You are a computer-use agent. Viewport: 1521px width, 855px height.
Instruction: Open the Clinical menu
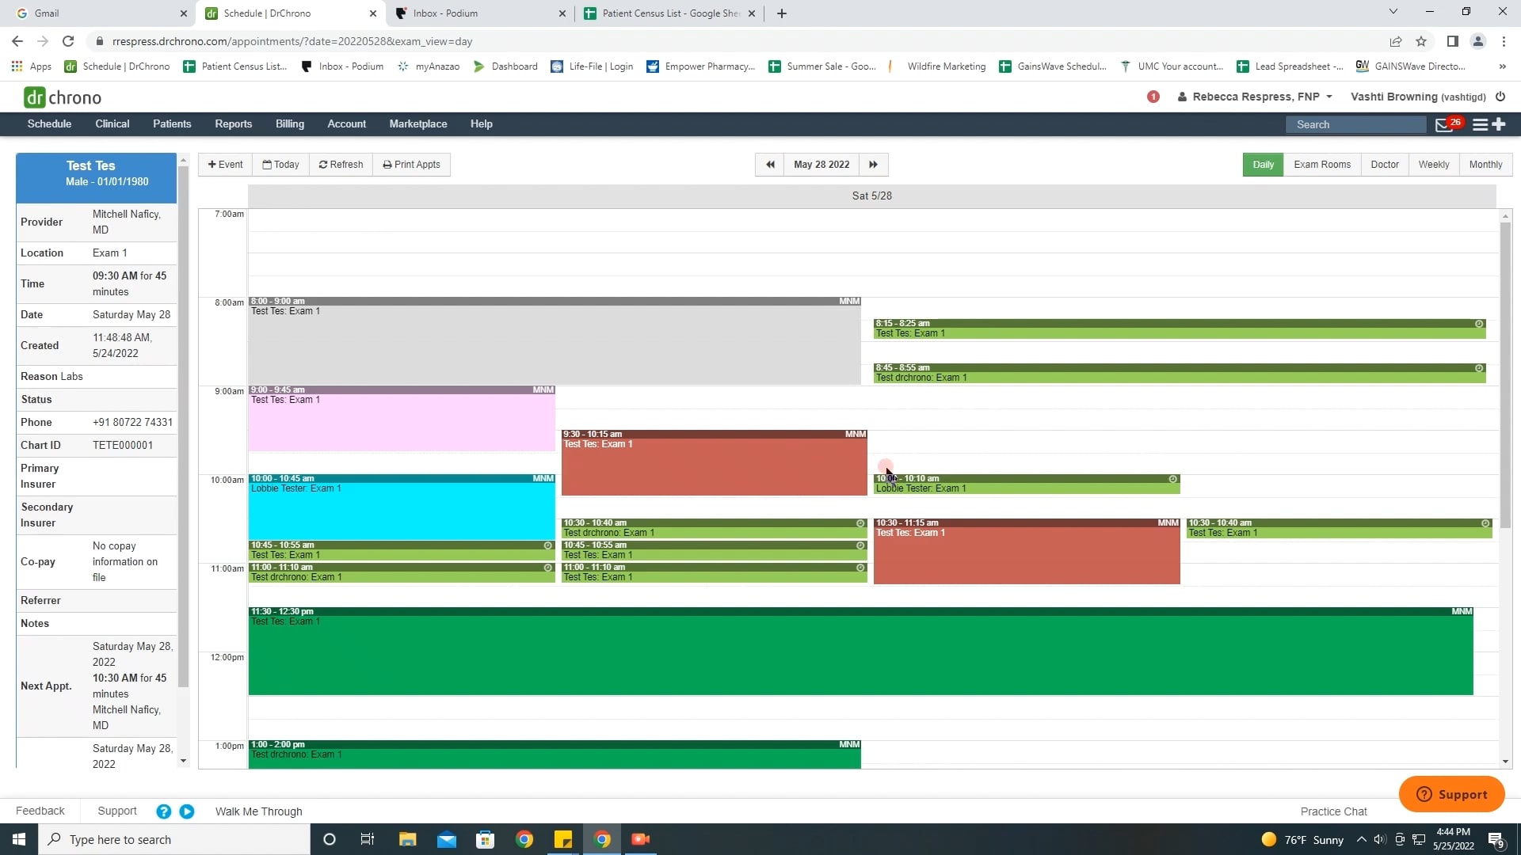click(x=112, y=124)
